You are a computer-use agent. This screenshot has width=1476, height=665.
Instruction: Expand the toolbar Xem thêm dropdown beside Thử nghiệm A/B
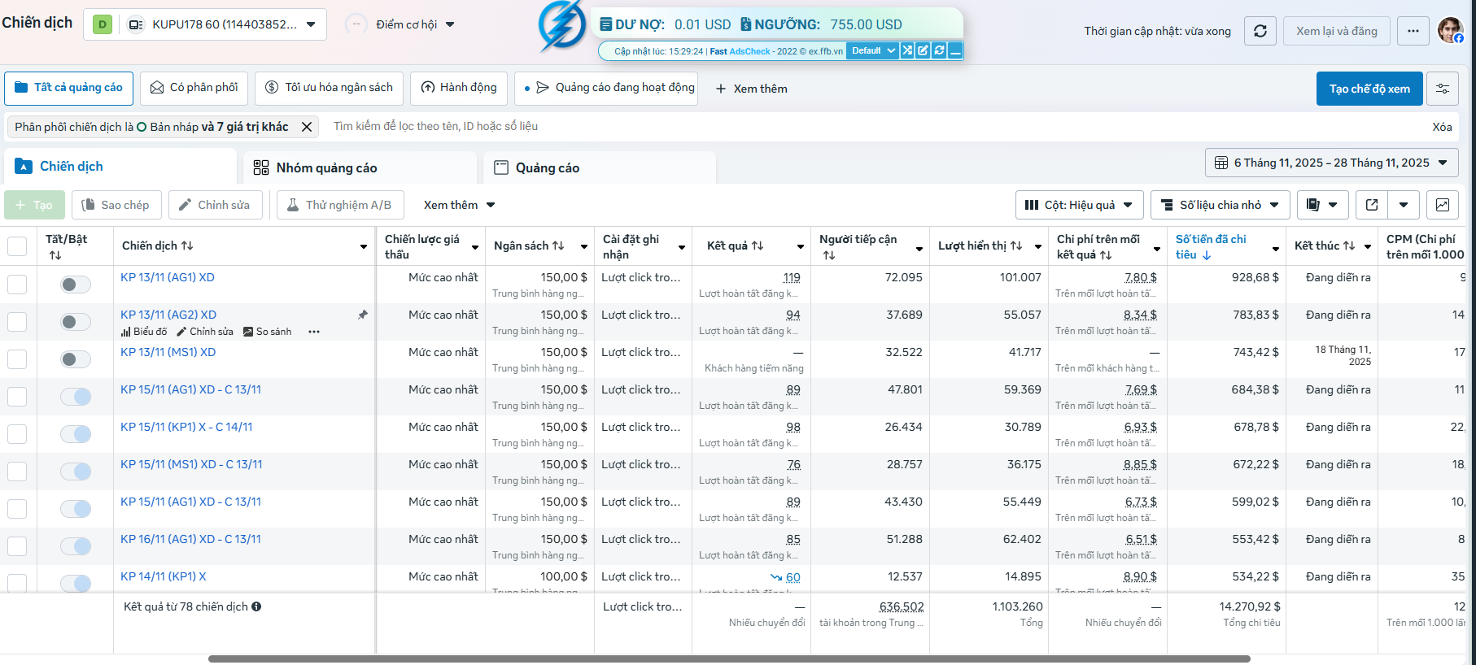click(460, 205)
